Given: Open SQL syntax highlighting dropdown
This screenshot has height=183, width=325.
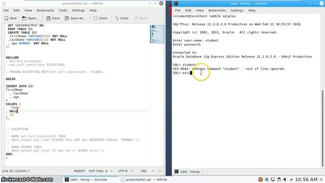Looking at the screenshot, I should pos(148,171).
